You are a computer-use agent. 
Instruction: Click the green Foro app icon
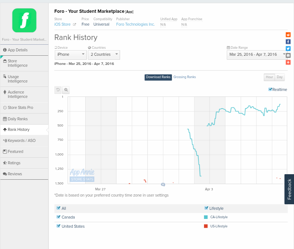24,21
